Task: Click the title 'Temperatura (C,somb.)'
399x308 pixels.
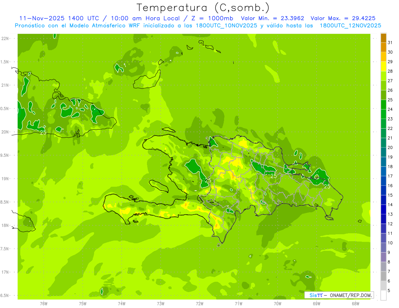Action: (x=203, y=8)
